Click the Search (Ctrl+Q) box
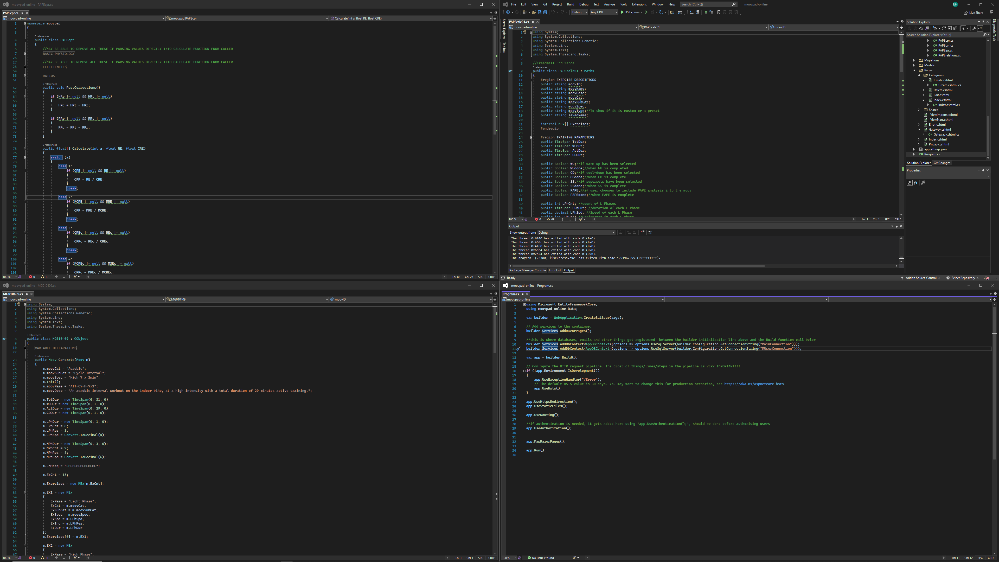Screen dimensions: 999x562 tap(708, 4)
